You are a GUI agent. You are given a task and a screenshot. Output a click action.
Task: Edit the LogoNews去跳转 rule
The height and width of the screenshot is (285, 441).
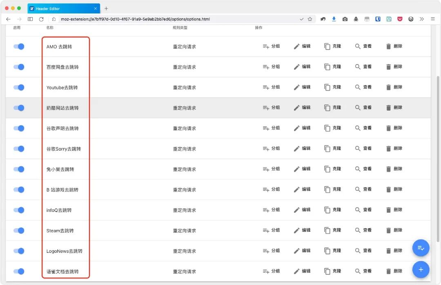(302, 251)
